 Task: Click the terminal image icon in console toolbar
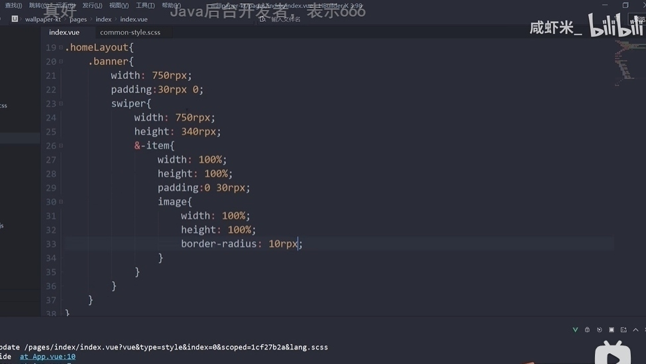coord(623,330)
